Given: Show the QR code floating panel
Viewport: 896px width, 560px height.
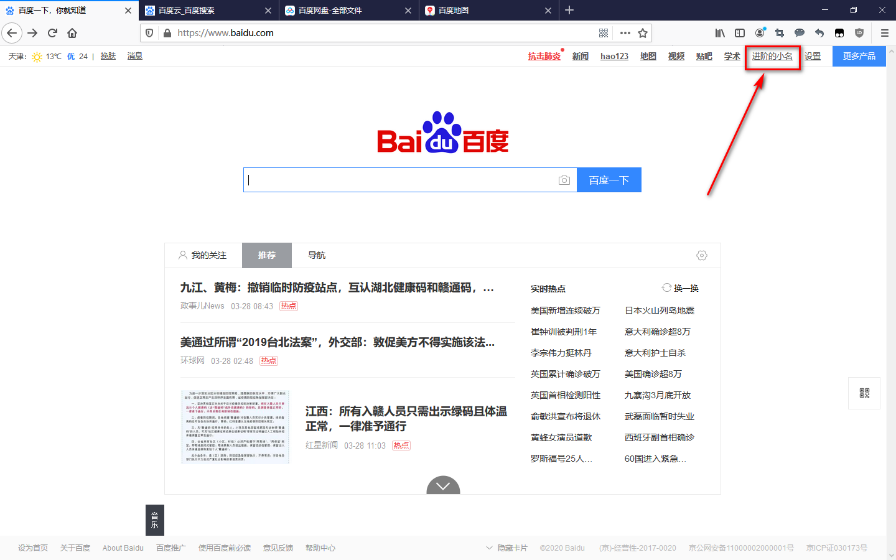Looking at the screenshot, I should click(864, 393).
